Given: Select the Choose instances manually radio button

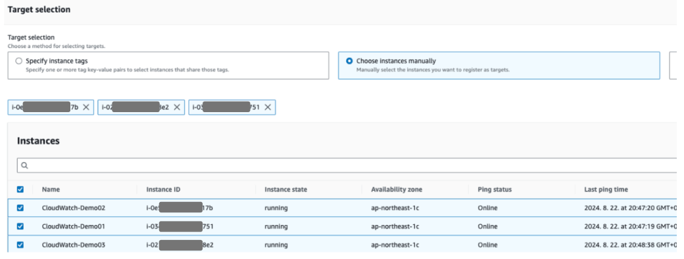Looking at the screenshot, I should 349,61.
